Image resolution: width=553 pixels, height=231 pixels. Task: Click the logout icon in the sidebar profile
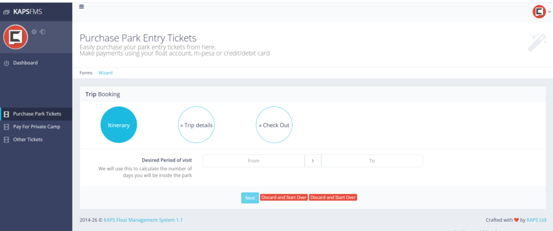42,32
